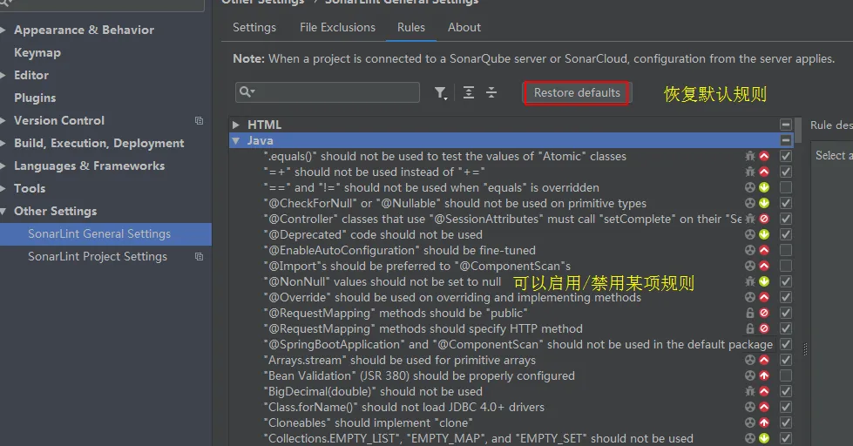Toggle the HTML group partial-state checkbox
The width and height of the screenshot is (853, 446).
pyautogui.click(x=786, y=125)
